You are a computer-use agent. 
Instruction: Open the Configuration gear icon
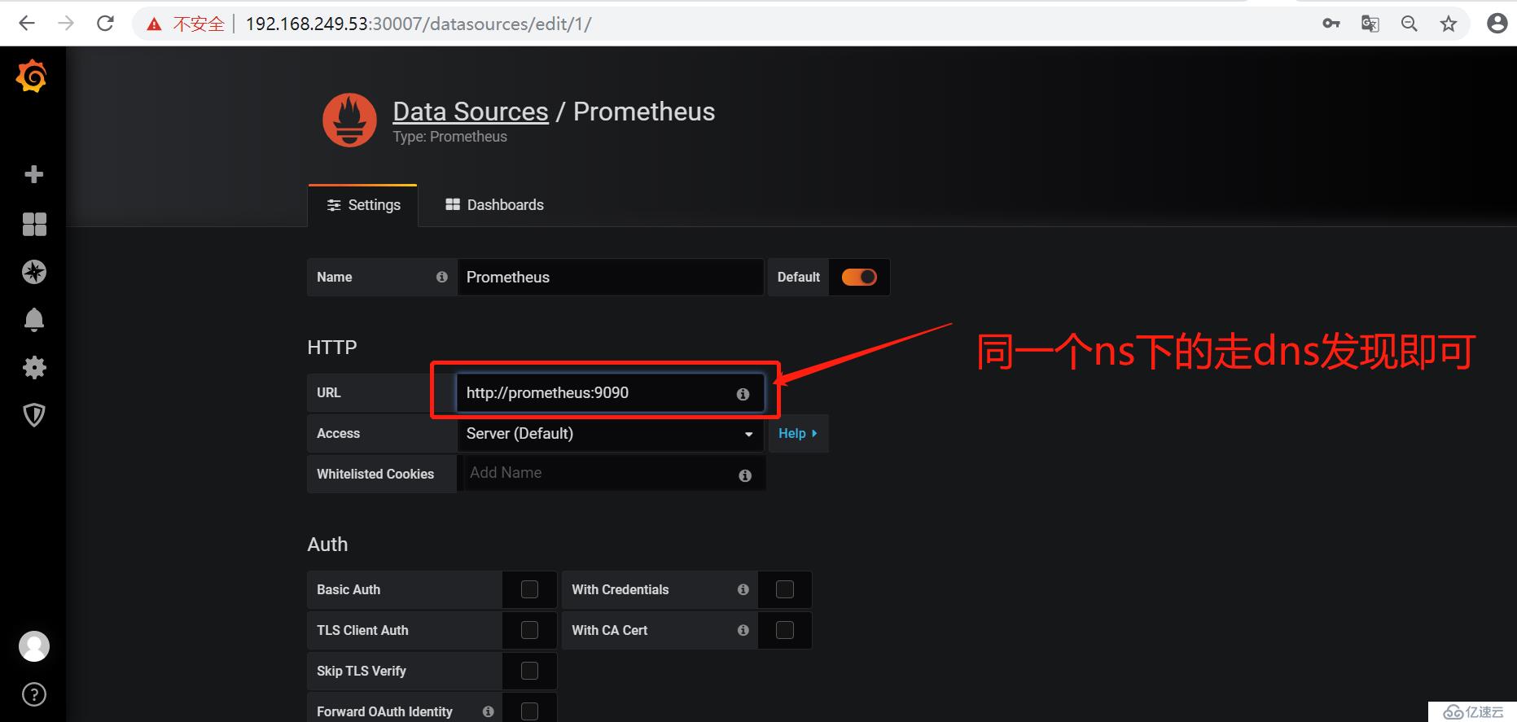(x=34, y=368)
